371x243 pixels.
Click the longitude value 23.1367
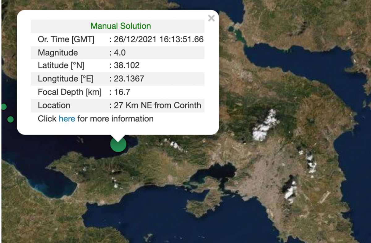pyautogui.click(x=129, y=79)
